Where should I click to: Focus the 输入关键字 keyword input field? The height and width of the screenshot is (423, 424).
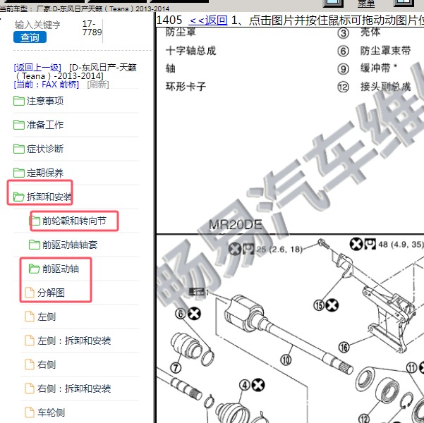point(37,25)
